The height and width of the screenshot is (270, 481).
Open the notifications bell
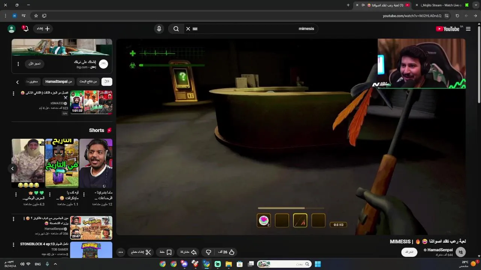click(x=26, y=29)
